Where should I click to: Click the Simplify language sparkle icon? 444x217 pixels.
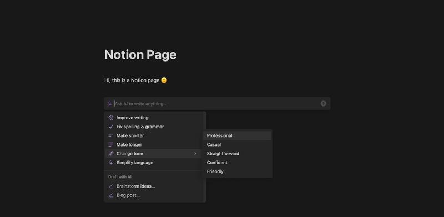tap(110, 163)
